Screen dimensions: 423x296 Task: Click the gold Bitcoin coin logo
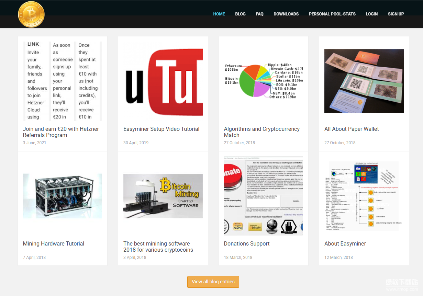click(31, 14)
